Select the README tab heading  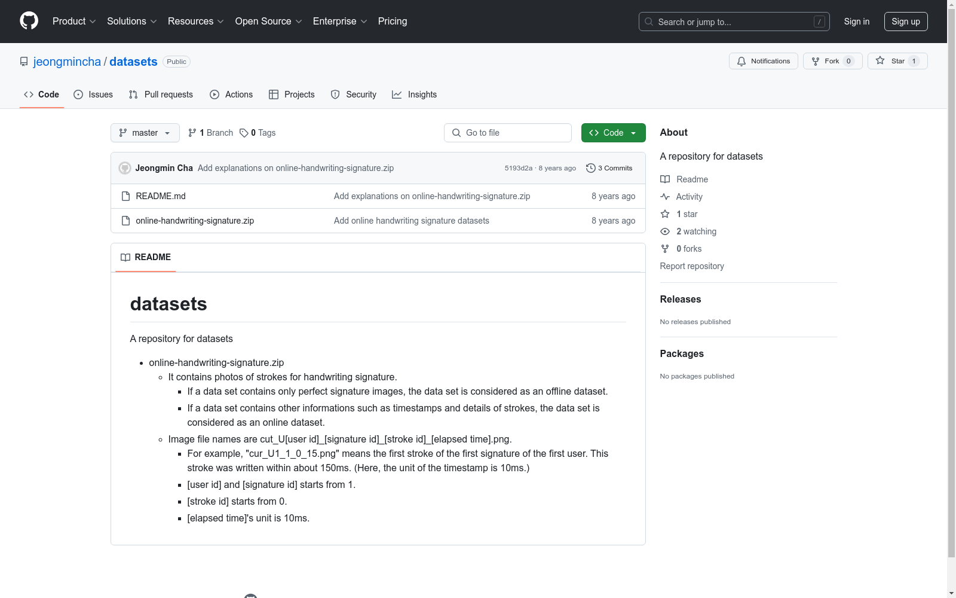(x=146, y=257)
